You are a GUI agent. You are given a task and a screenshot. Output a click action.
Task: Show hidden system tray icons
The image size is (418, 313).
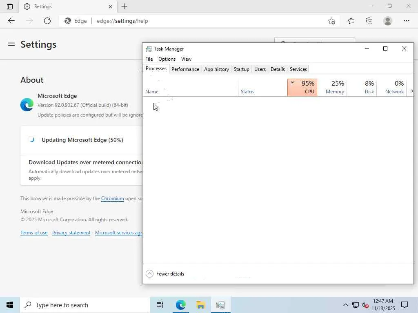345,305
